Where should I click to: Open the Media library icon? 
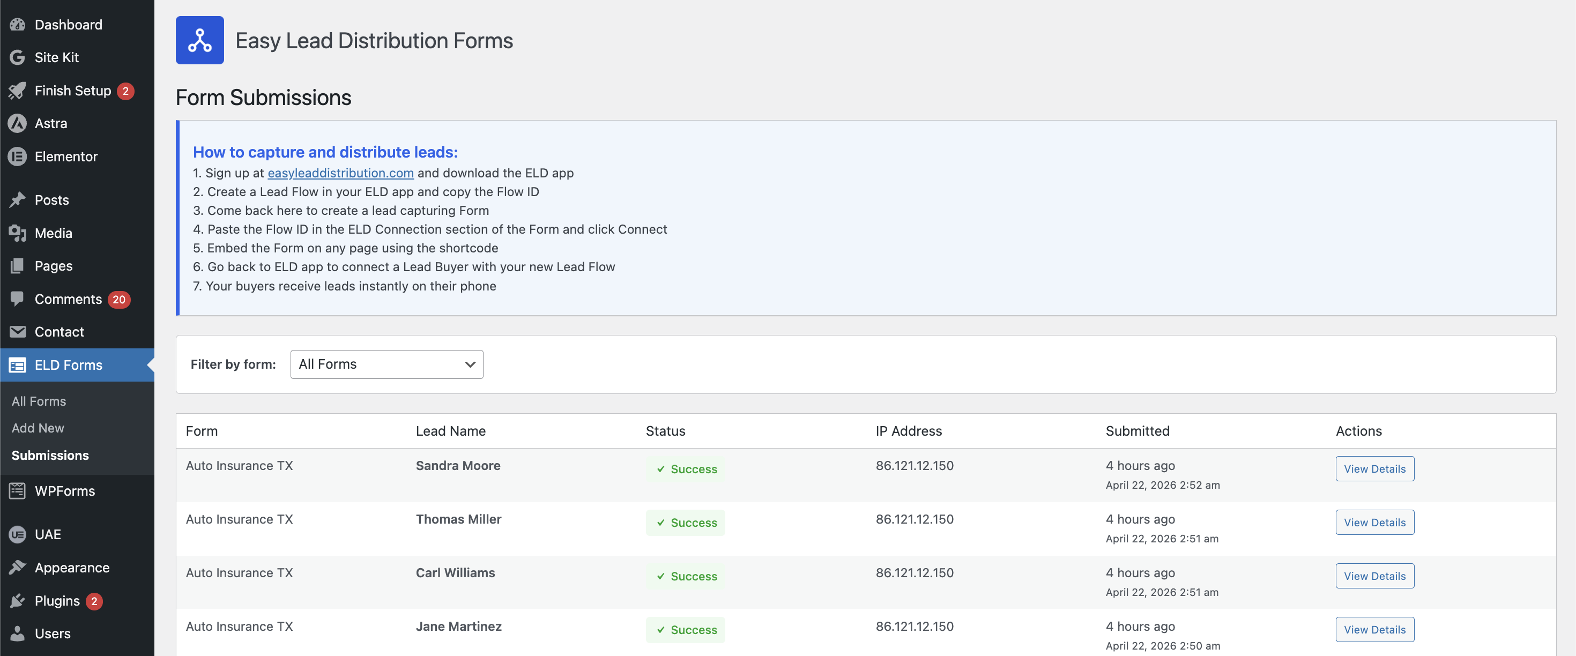[17, 233]
